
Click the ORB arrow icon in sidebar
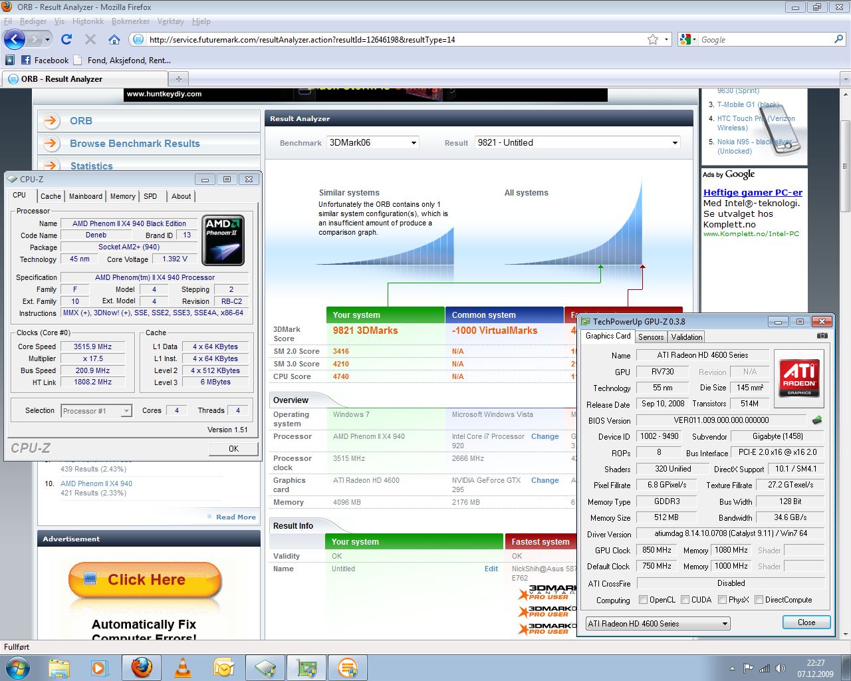(51, 121)
